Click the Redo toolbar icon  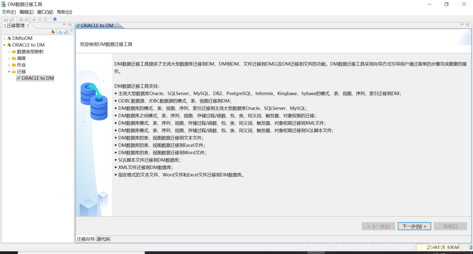pos(27,19)
